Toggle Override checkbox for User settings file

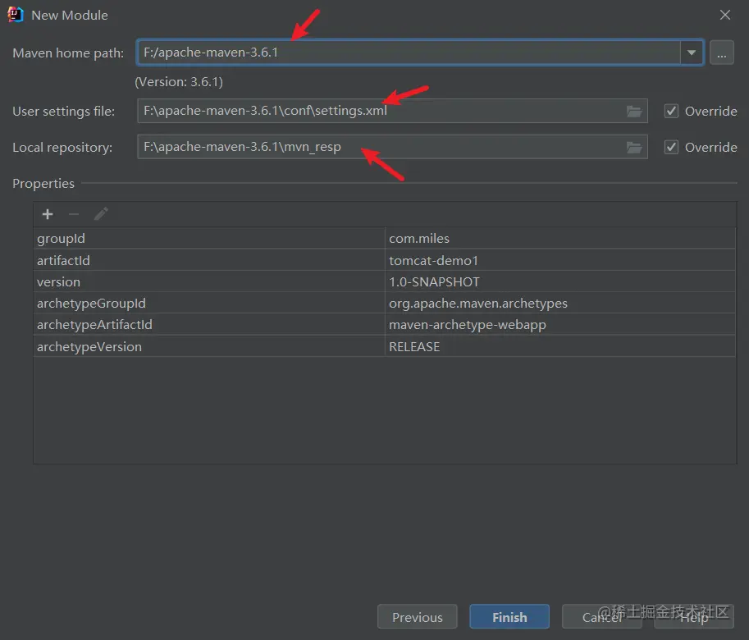tap(671, 112)
